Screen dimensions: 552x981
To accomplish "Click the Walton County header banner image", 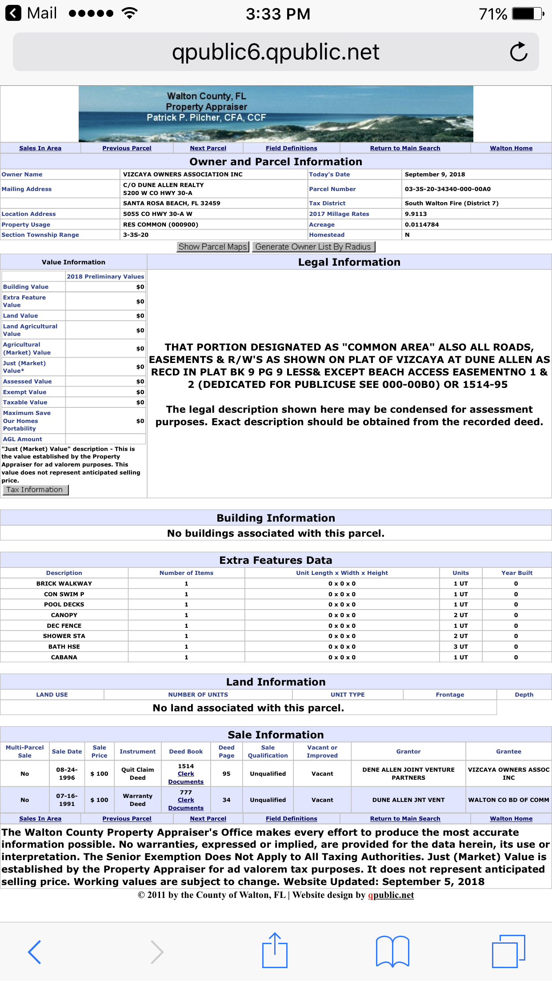I will (276, 114).
